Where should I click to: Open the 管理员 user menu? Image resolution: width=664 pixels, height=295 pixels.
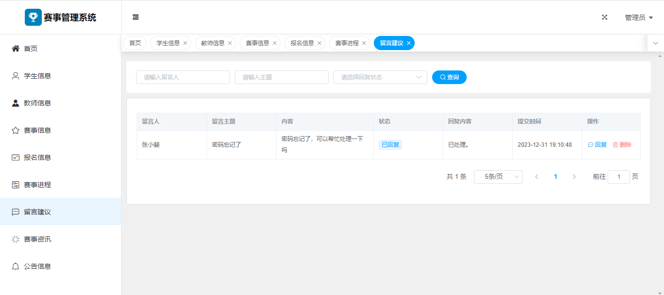638,17
